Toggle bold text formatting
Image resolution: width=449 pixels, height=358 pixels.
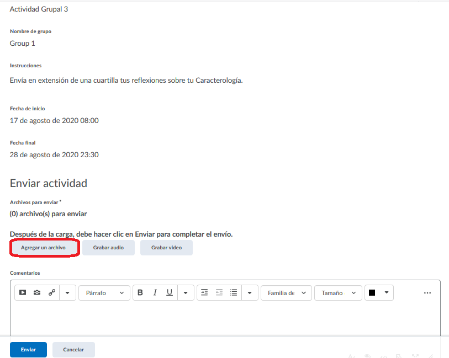140,293
